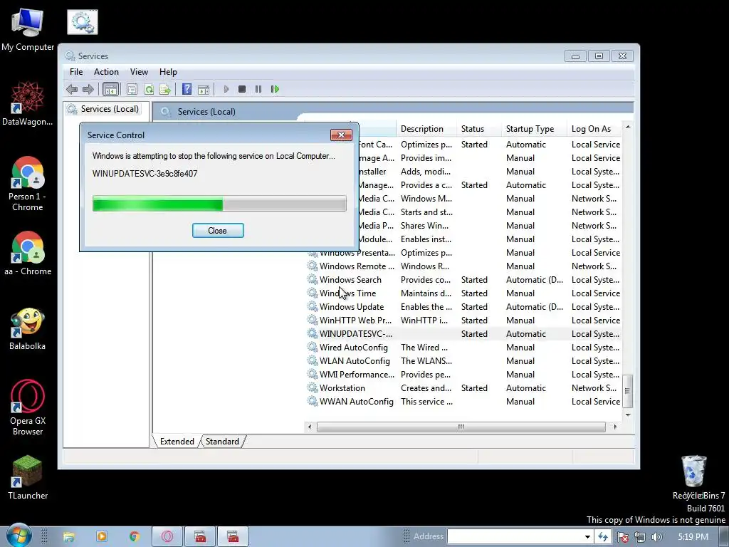
Task: Open Chrome from the taskbar
Action: (x=135, y=537)
